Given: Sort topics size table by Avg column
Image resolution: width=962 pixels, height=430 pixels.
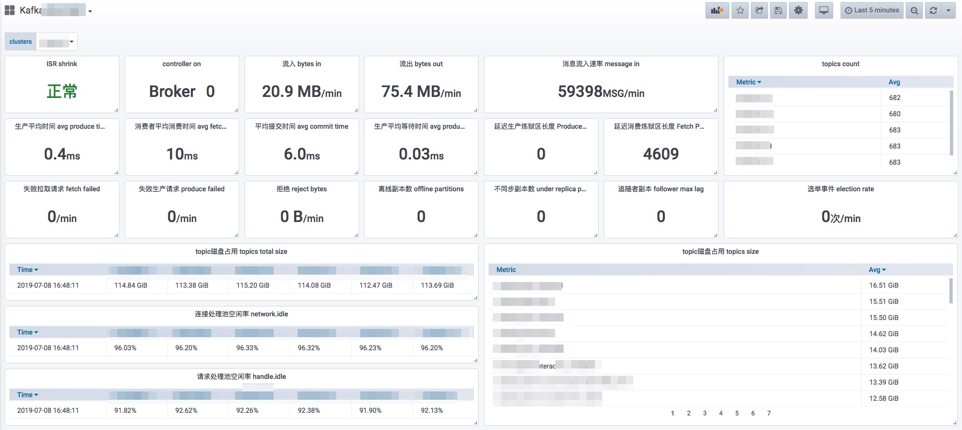Looking at the screenshot, I should point(877,270).
